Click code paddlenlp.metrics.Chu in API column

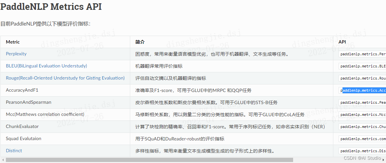click(x=362, y=127)
